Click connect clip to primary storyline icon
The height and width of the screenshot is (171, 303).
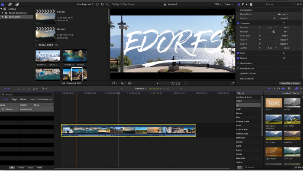click(19, 89)
